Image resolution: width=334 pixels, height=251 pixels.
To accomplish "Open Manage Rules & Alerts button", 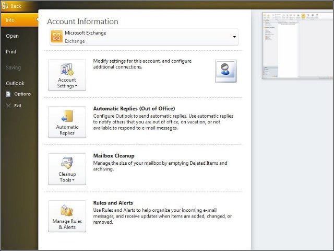I will point(67,216).
